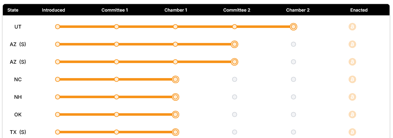The image size is (393, 138).
Task: Click the Bitcoin Enacted icon in OK row
Action: click(352, 115)
